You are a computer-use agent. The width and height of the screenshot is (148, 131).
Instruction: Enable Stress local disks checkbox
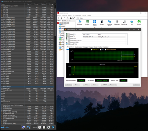click(x=69, y=42)
